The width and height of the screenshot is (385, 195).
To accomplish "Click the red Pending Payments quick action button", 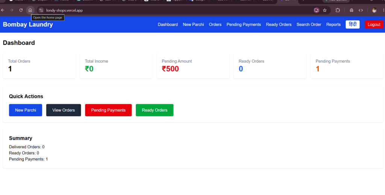I will click(x=108, y=110).
